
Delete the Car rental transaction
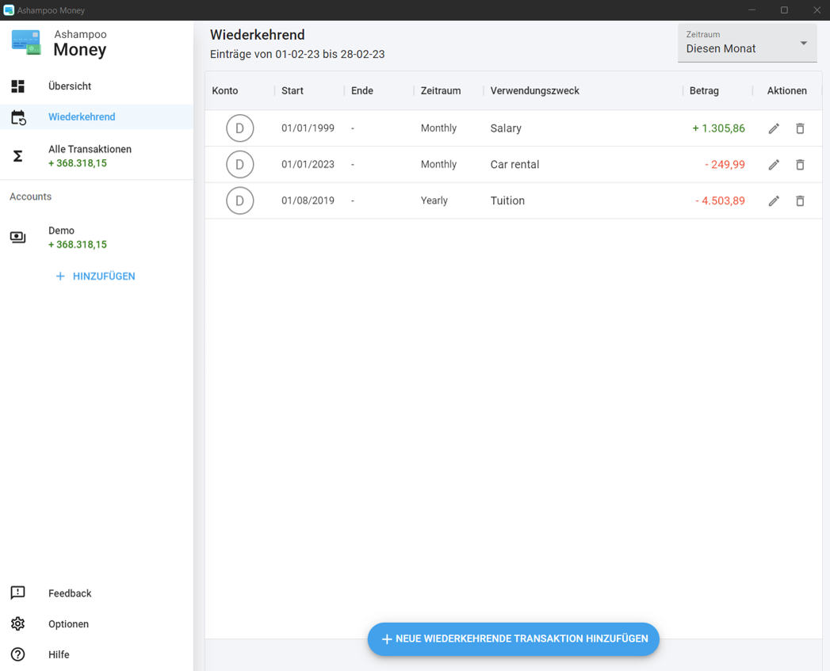[x=800, y=165]
